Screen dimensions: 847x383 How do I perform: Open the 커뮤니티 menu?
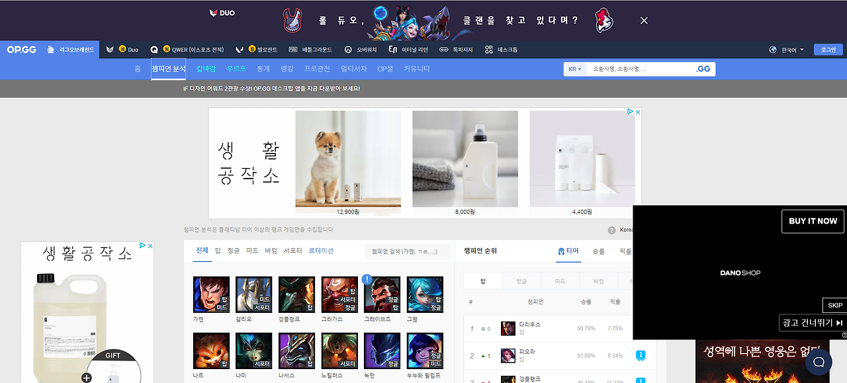417,69
